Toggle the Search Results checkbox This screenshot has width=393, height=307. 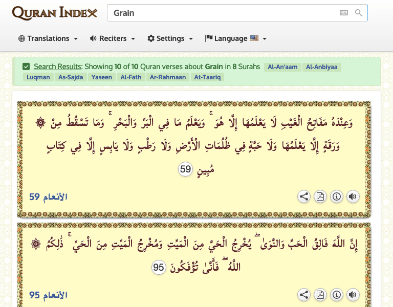click(x=26, y=67)
